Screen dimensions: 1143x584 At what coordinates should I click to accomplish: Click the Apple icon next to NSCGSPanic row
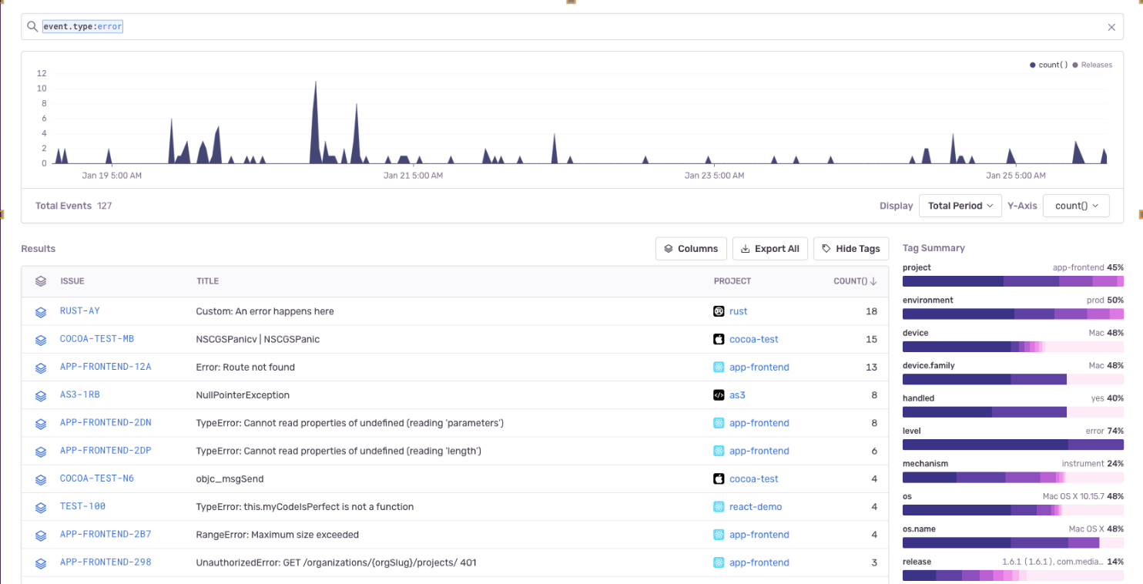click(719, 339)
